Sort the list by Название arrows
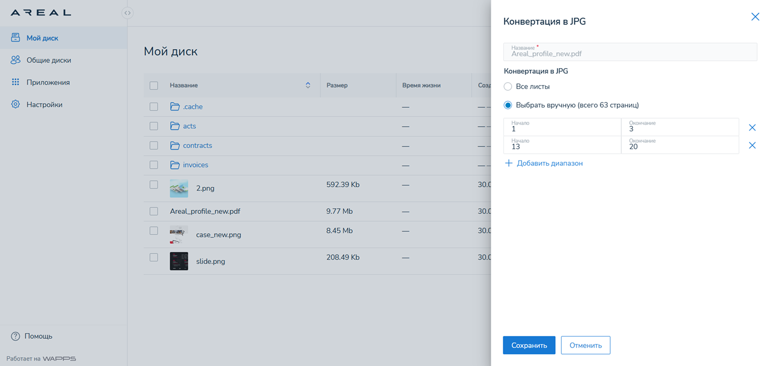767x366 pixels. (308, 85)
